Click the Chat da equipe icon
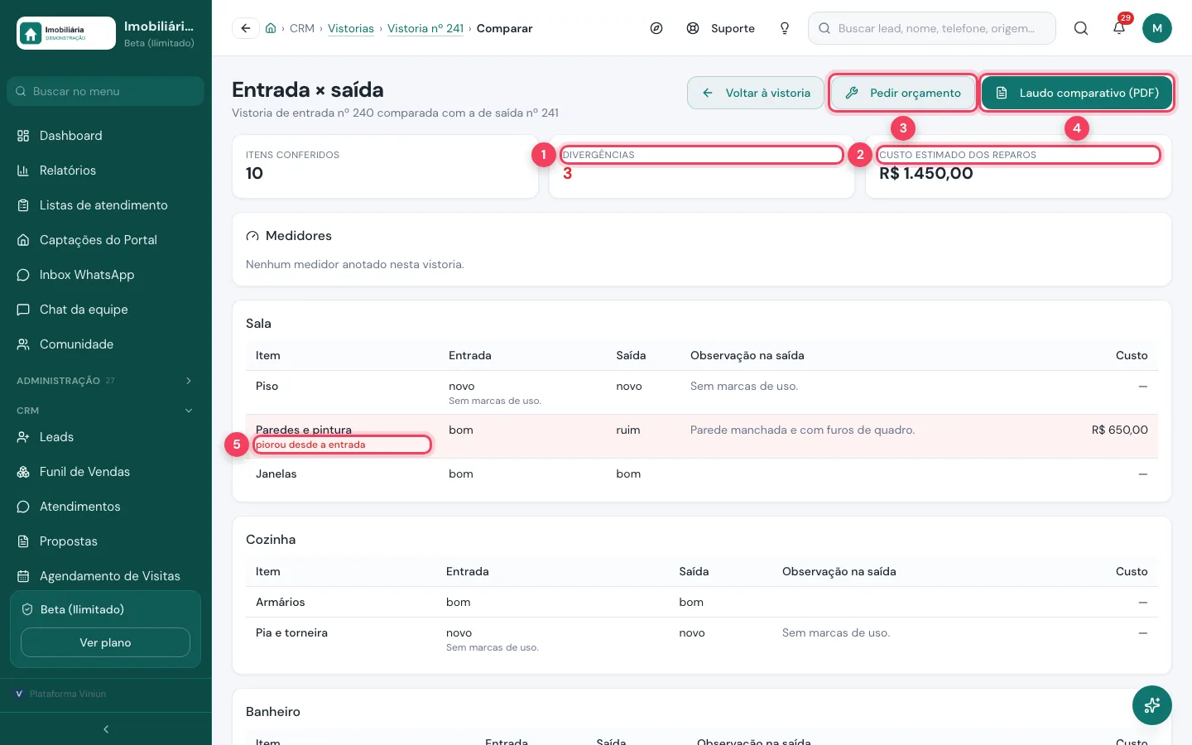Image resolution: width=1192 pixels, height=745 pixels. [x=23, y=310]
